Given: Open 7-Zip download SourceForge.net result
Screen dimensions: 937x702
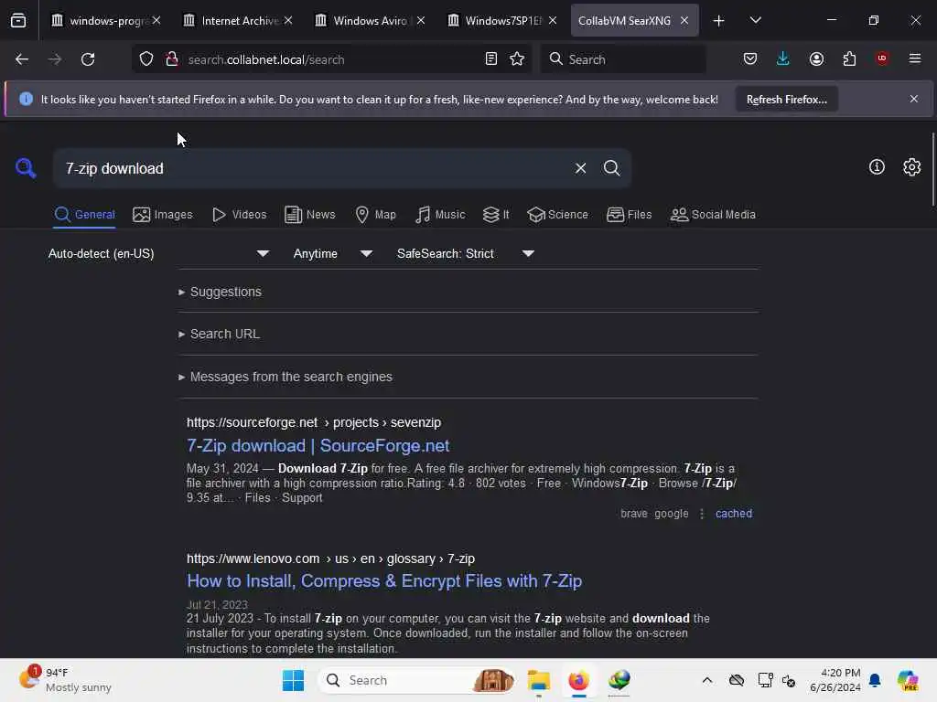Looking at the screenshot, I should tap(318, 446).
